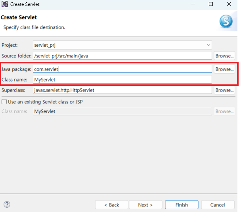Image resolution: width=239 pixels, height=212 pixels.
Task: Close the Create Servlet dialog
Action: coord(229,4)
